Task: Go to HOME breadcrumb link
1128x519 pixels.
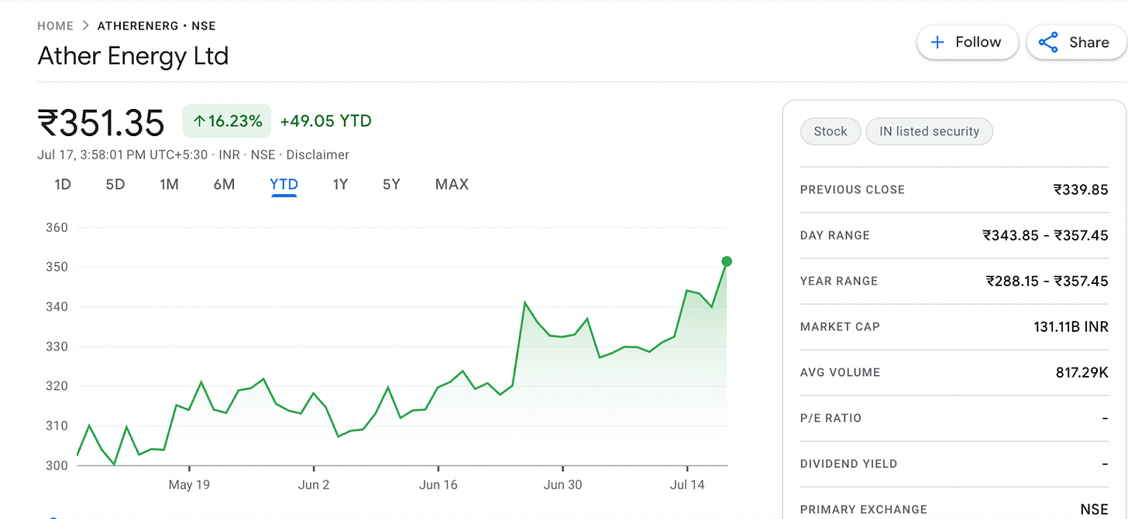Action: pos(56,26)
